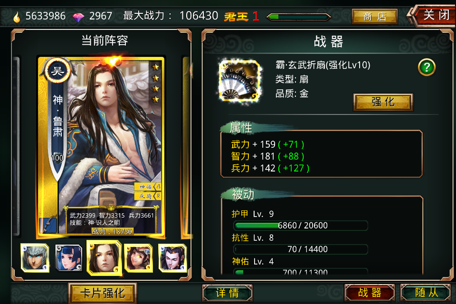Click the 君王 rank progress bar

coord(299,17)
